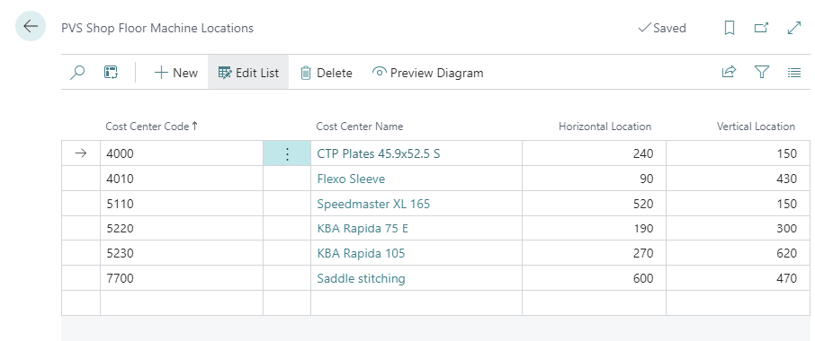Open Preview Diagram
Image resolution: width=815 pixels, height=341 pixels.
click(x=428, y=73)
